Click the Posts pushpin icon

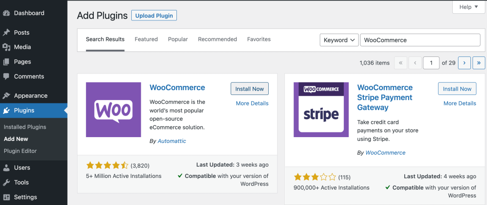coord(6,33)
